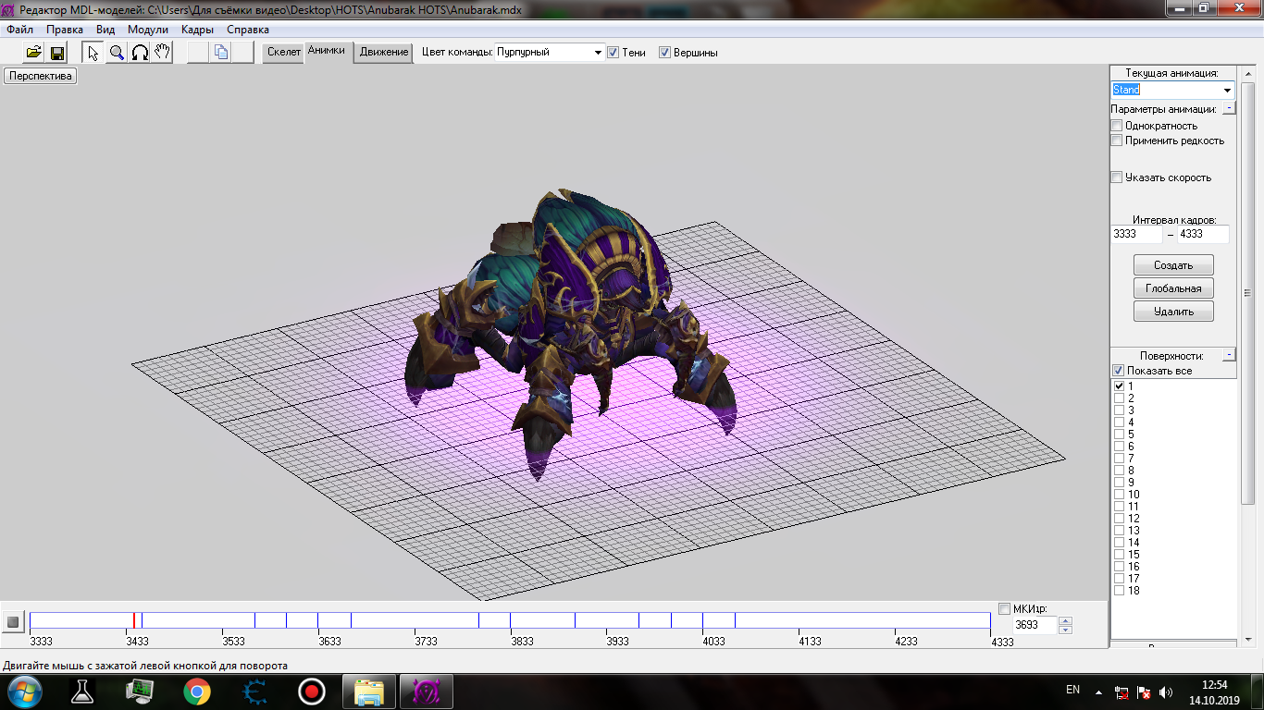1264x710 pixels.
Task: Click the interval start field 3333
Action: (1136, 234)
